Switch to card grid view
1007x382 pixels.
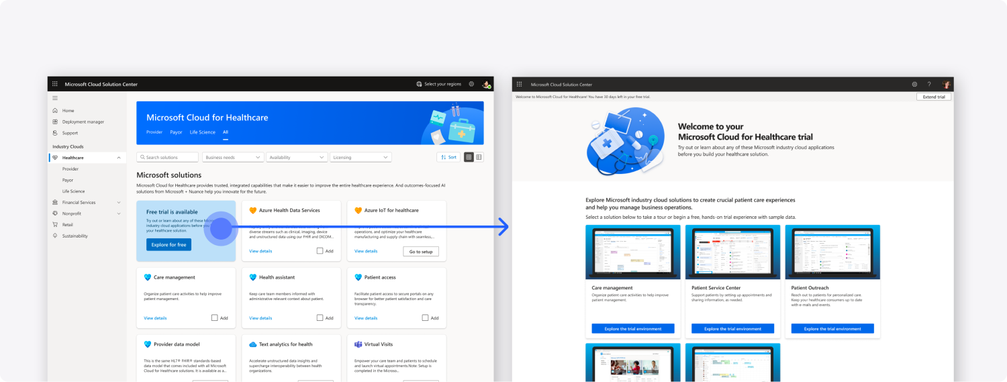tap(469, 157)
